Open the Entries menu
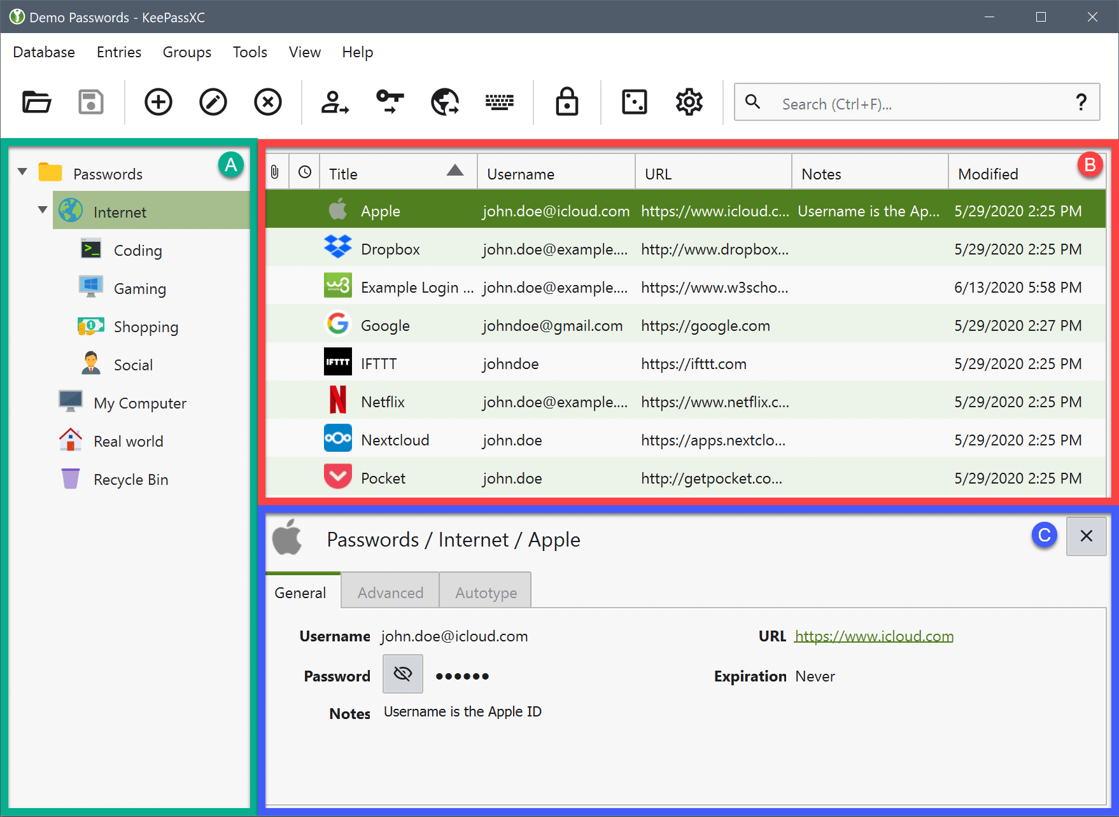This screenshot has width=1119, height=817. 118,52
